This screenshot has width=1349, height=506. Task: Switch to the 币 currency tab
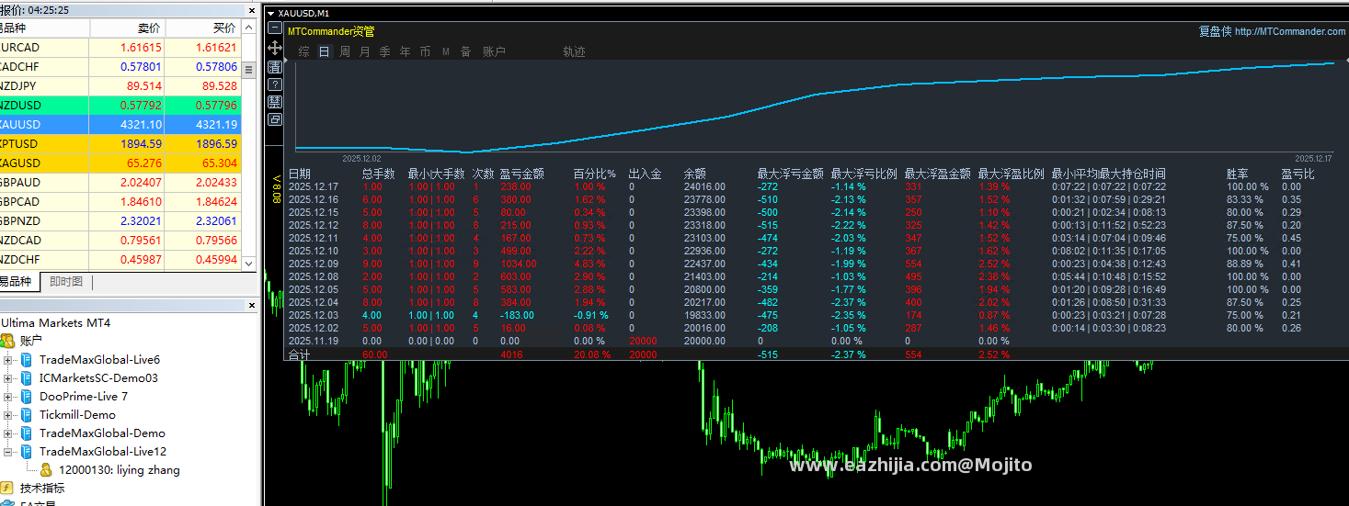coord(425,52)
